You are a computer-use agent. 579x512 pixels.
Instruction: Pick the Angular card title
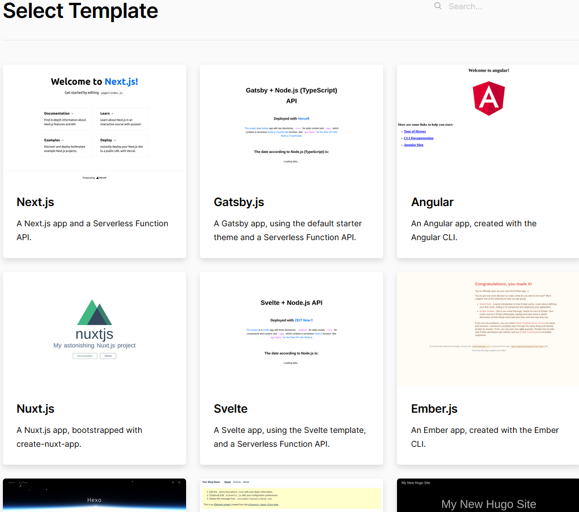tap(432, 202)
